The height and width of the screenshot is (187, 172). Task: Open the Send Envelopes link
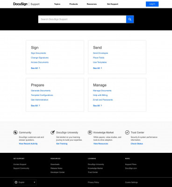pos(100,53)
